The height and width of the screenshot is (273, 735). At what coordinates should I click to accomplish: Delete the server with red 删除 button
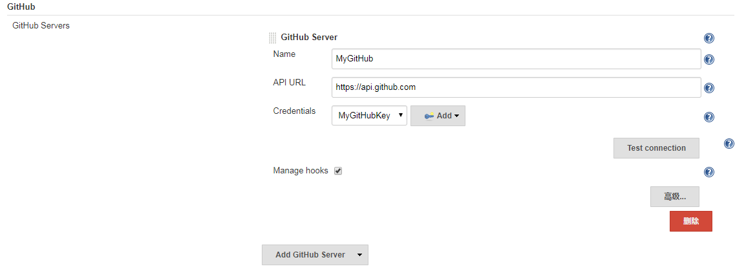point(691,221)
